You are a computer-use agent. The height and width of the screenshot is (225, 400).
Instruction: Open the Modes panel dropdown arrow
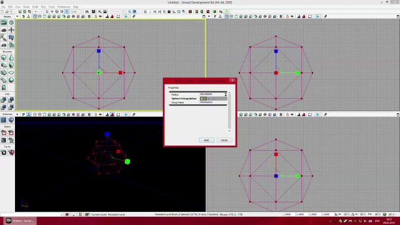pyautogui.click(x=17, y=17)
